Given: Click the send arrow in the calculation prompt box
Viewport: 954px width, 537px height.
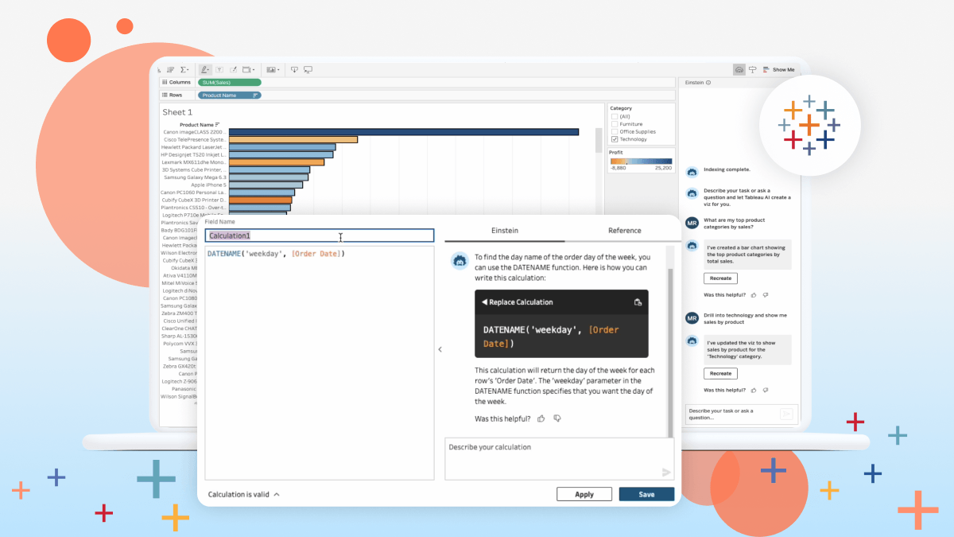Looking at the screenshot, I should (666, 473).
